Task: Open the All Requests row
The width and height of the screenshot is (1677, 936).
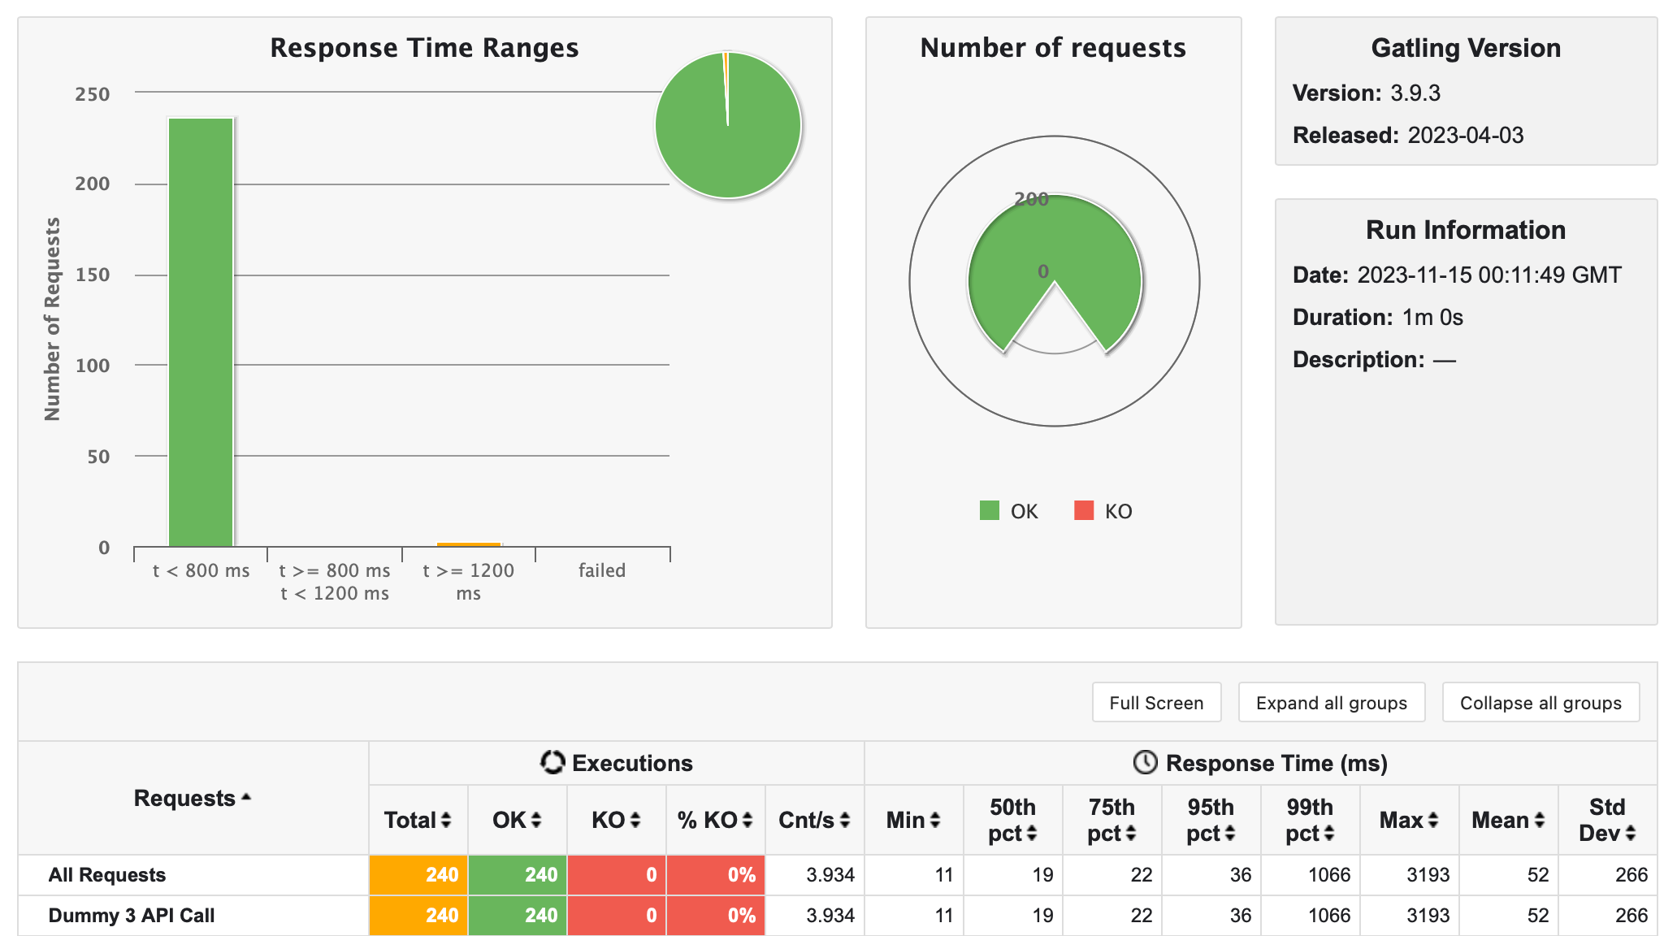Action: [x=106, y=875]
